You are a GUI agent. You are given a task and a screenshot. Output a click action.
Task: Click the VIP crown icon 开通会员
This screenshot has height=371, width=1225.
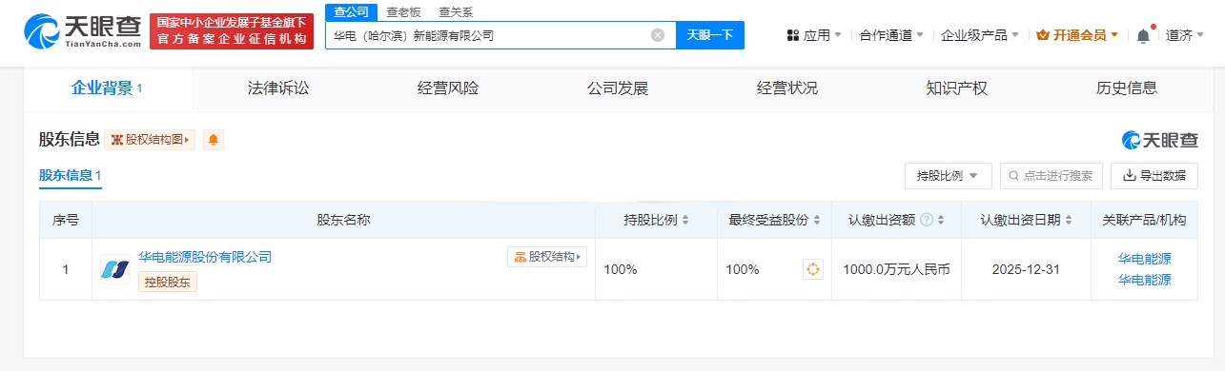point(1042,35)
